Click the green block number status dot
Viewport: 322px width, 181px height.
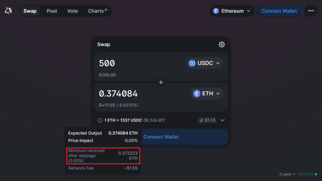click(x=316, y=174)
